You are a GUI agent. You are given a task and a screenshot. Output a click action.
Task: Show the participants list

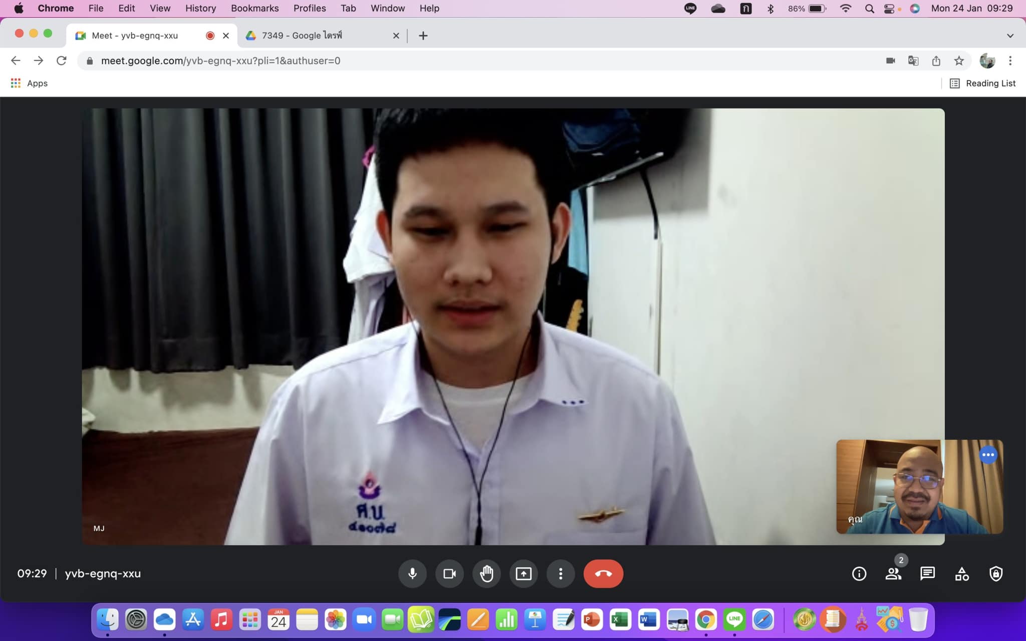pos(893,574)
